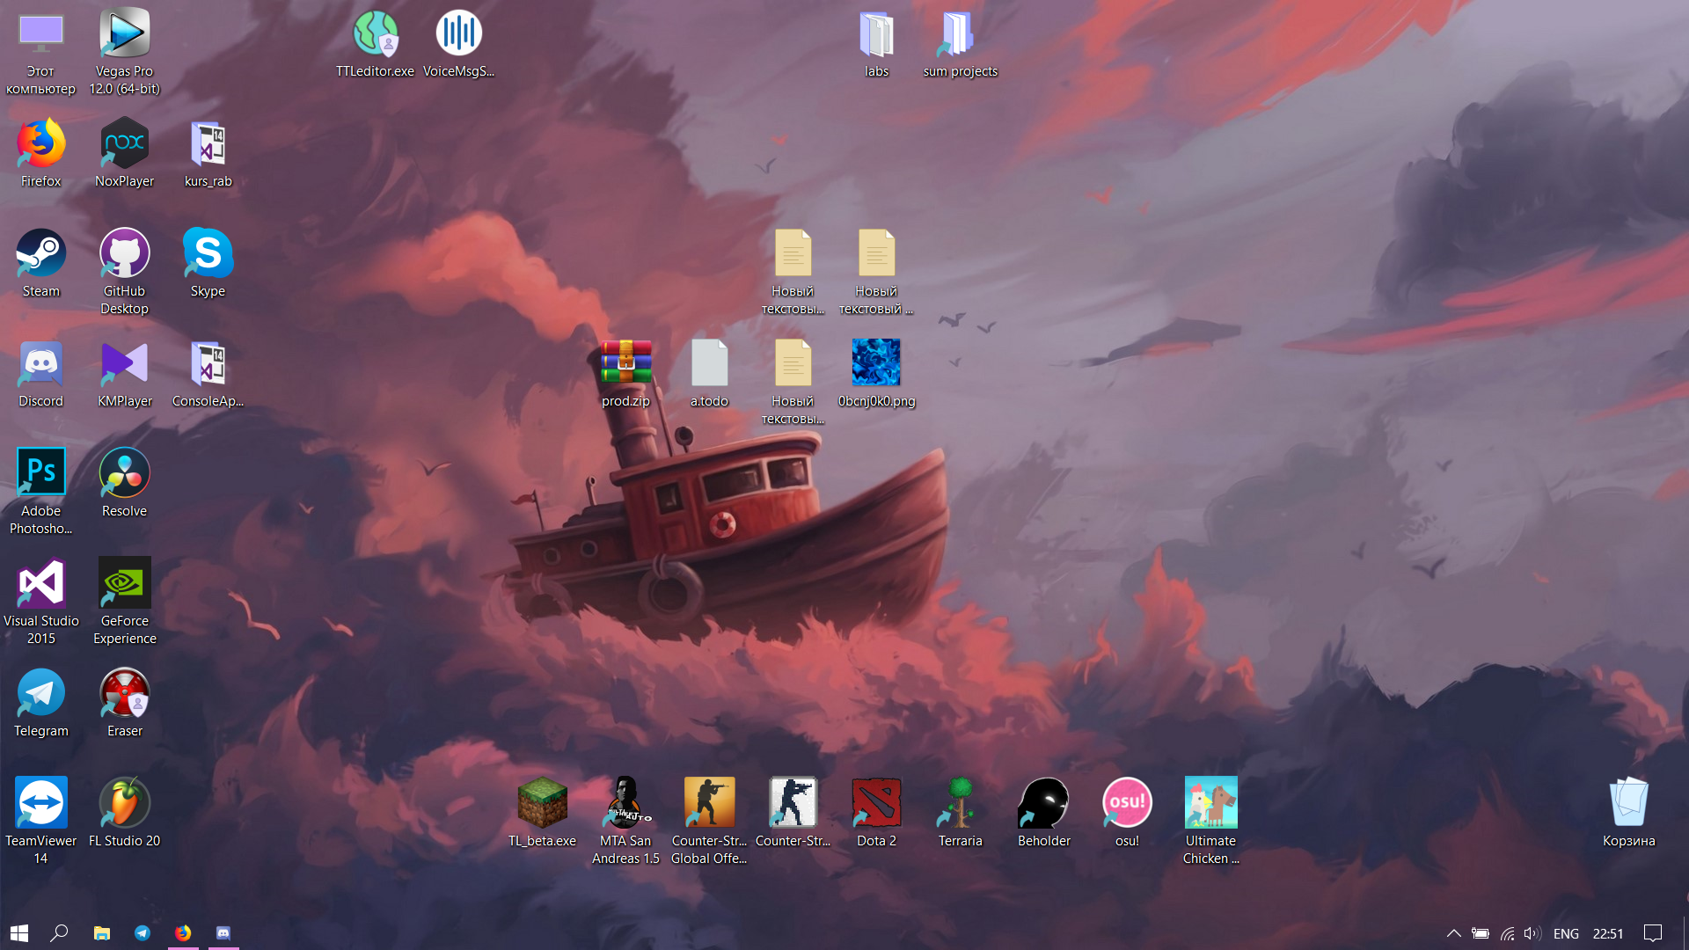Select Ultimate Chicken Horse shortcut
This screenshot has width=1689, height=950.
tap(1210, 821)
